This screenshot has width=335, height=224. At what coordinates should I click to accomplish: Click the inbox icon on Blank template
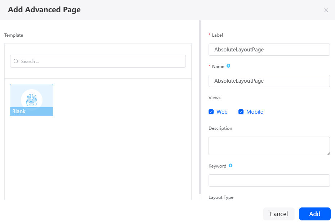pos(32,100)
